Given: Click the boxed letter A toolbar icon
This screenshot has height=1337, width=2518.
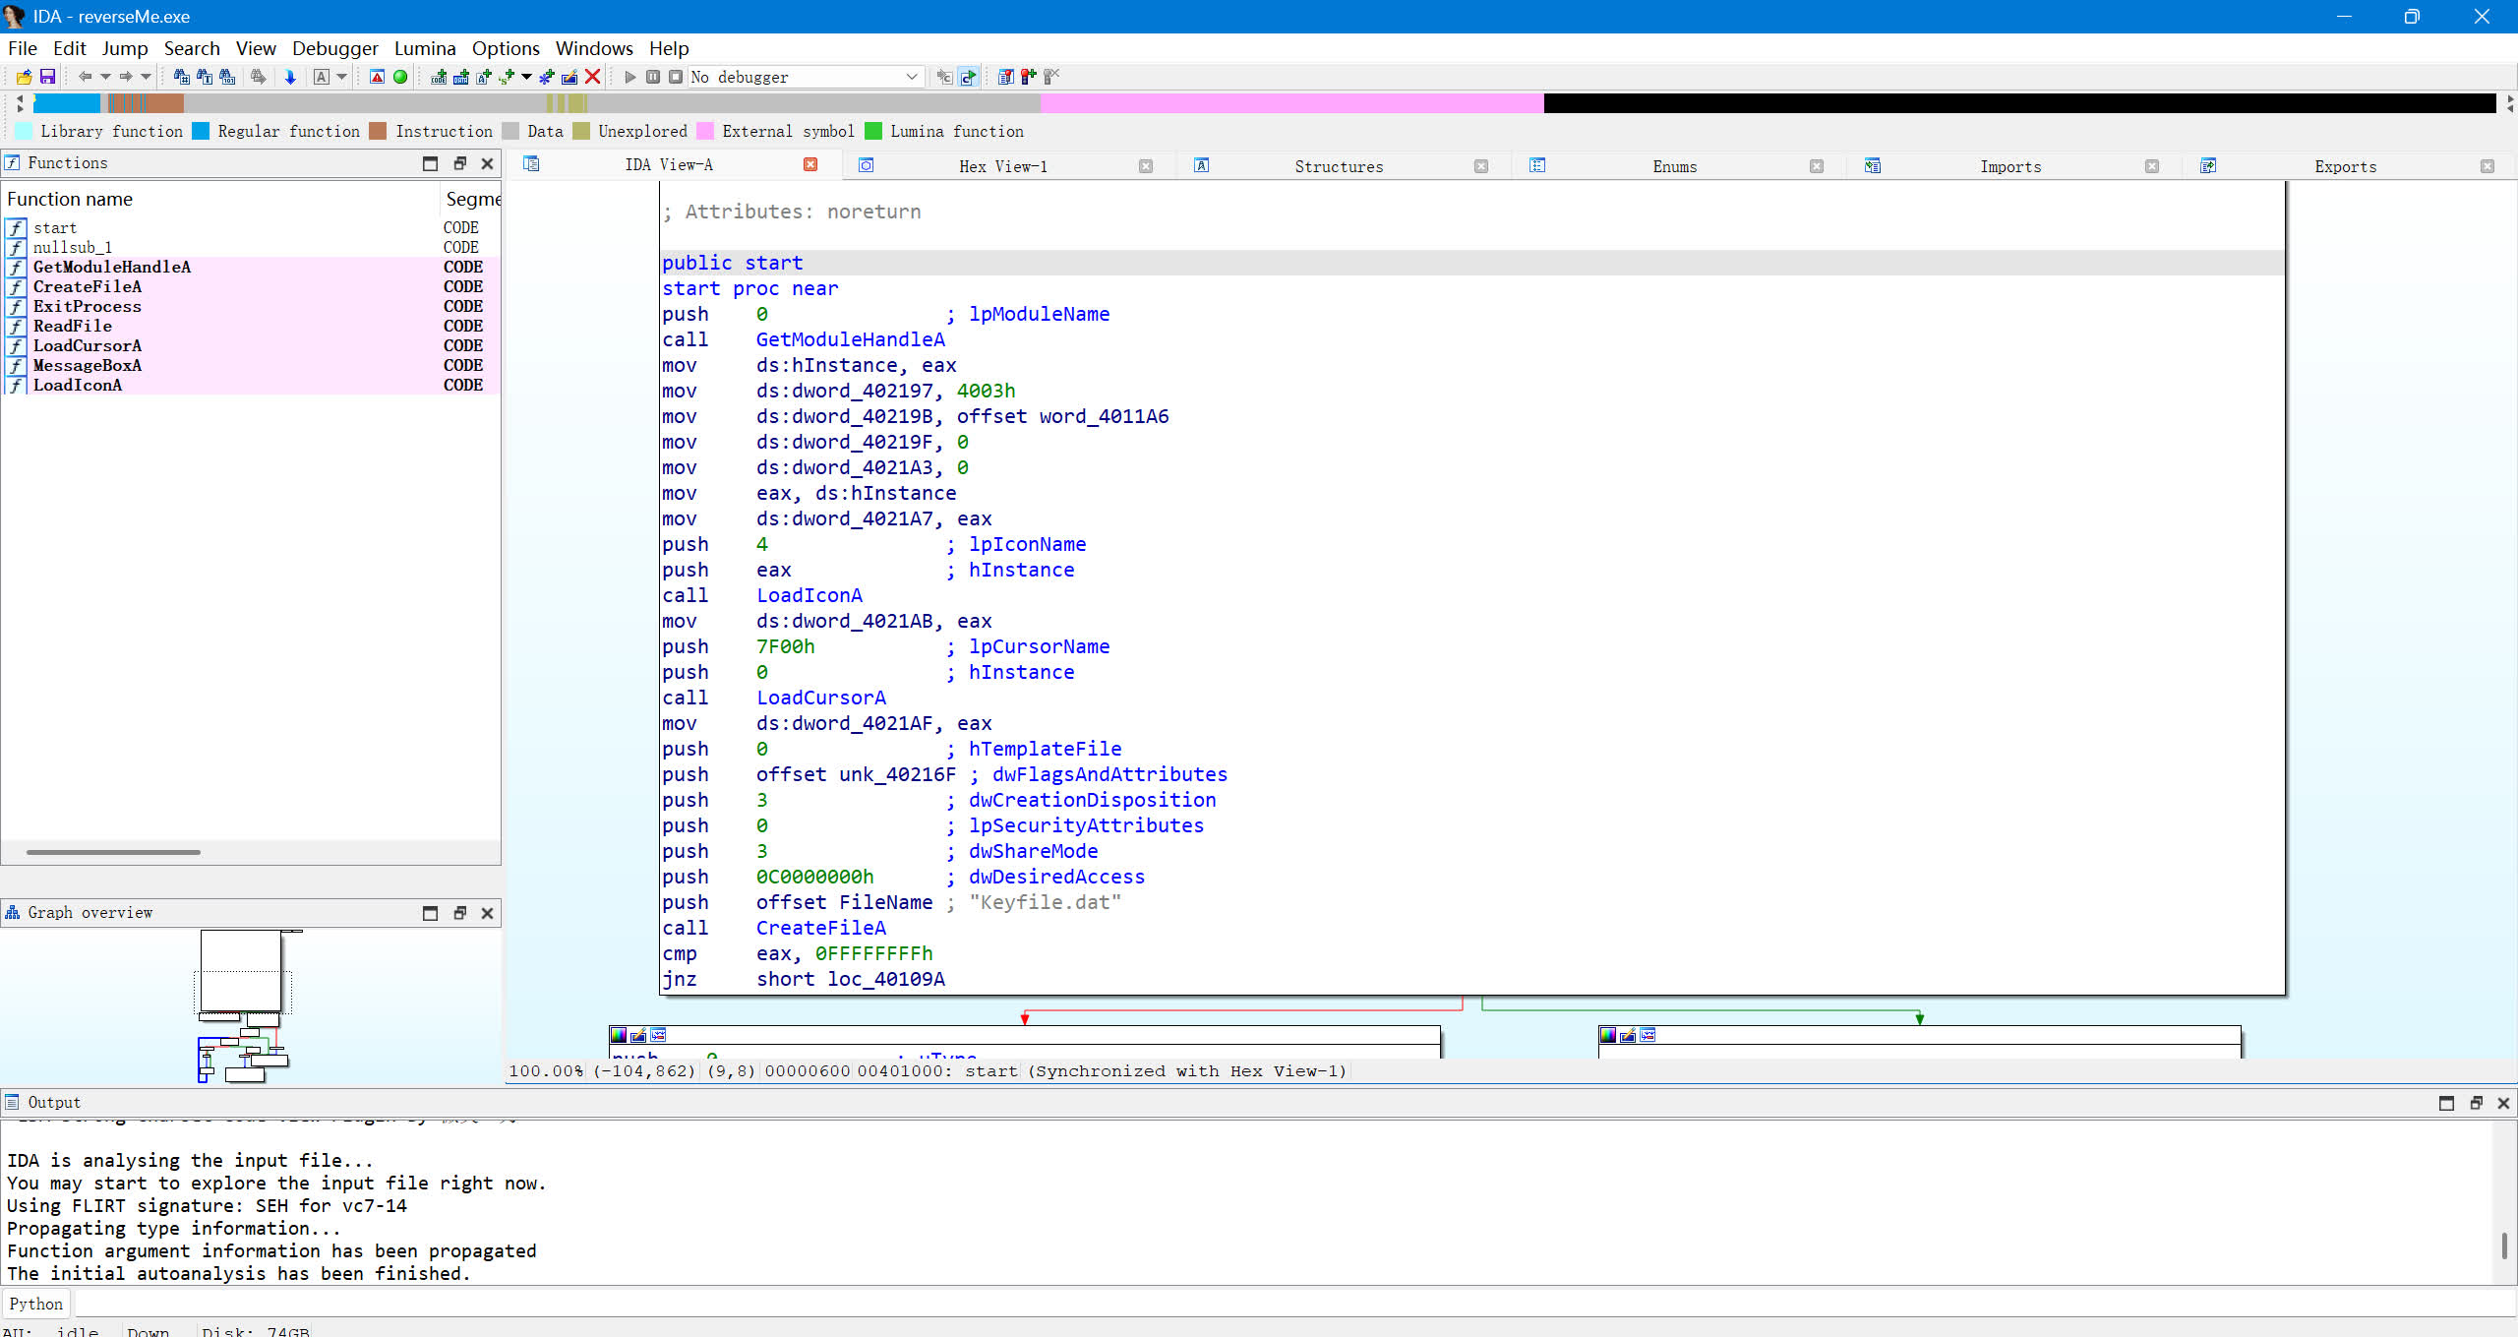Looking at the screenshot, I should coord(322,77).
